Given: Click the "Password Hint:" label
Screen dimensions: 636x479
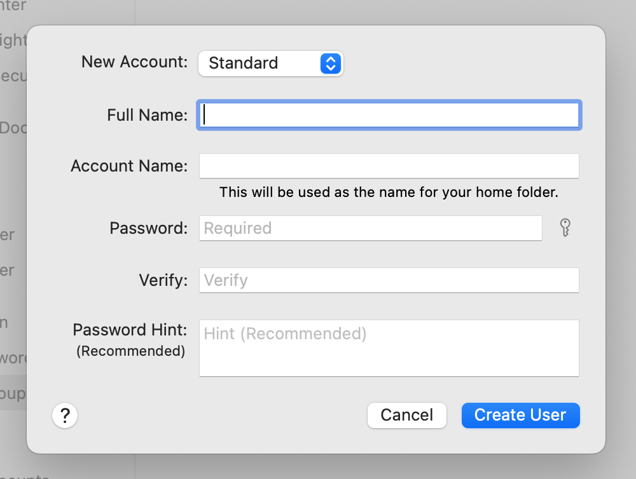Looking at the screenshot, I should click(x=130, y=330).
